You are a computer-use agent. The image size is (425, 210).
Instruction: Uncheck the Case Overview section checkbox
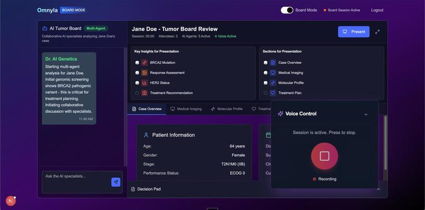pos(266,63)
